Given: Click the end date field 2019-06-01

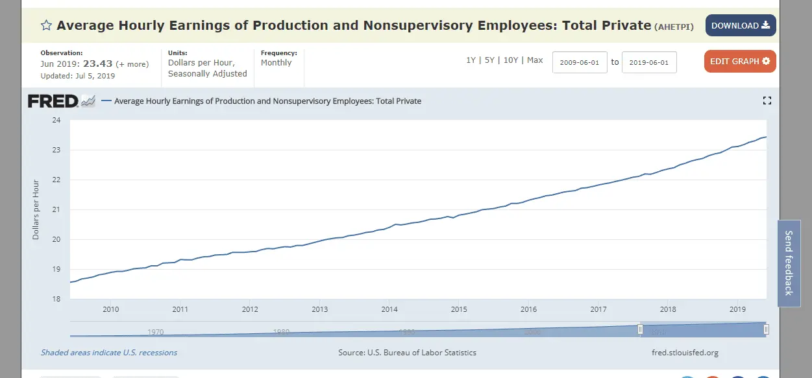Looking at the screenshot, I should tap(649, 63).
